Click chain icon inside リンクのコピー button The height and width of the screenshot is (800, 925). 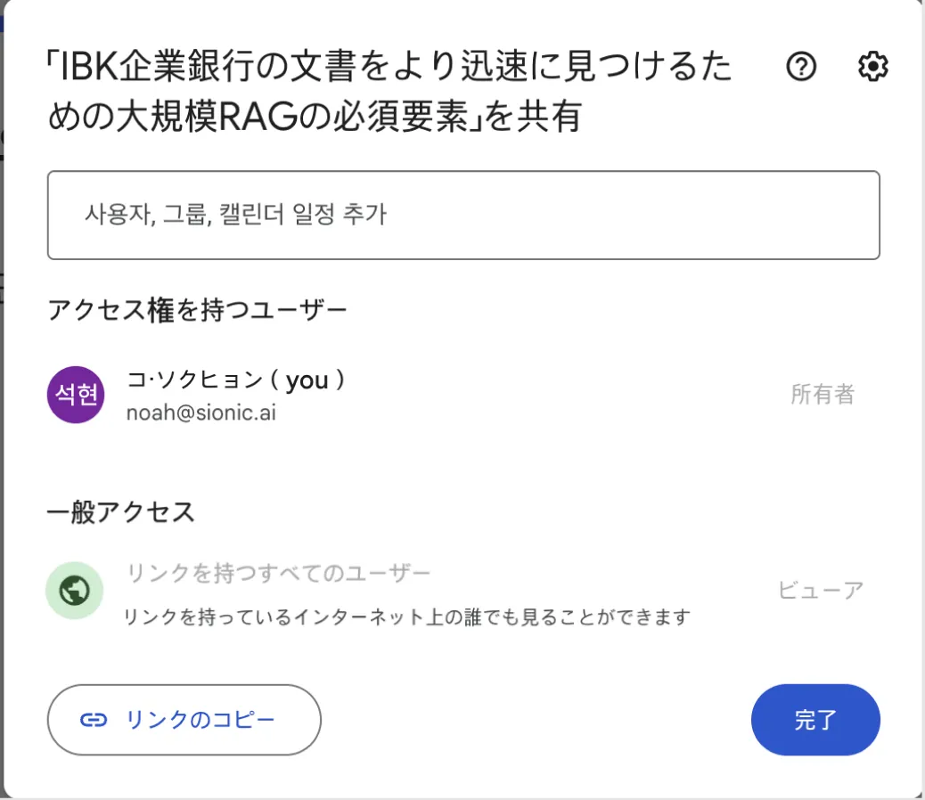[94, 720]
